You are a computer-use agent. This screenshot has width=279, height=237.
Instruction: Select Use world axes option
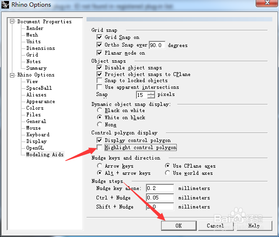coord(167,173)
